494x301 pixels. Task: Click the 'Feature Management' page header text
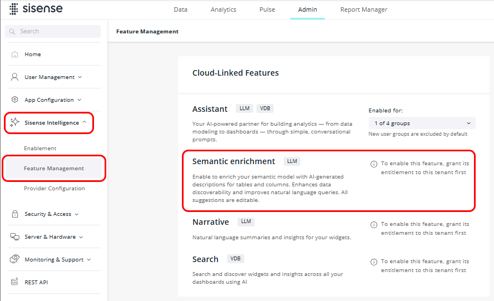[x=147, y=32]
